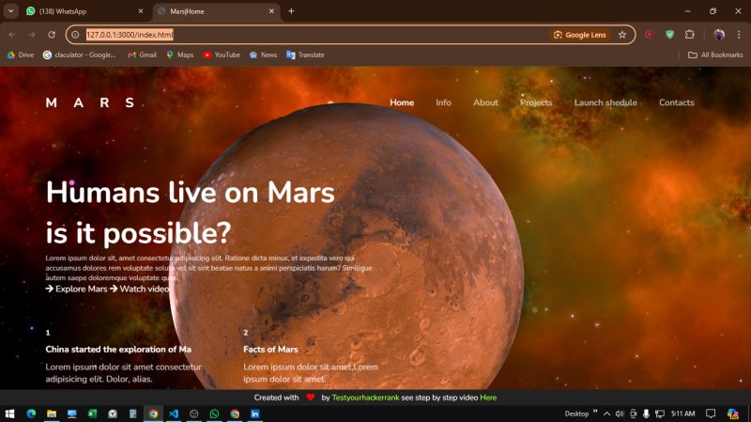Launch Microsoft Edge from the taskbar
This screenshot has width=751, height=422.
pyautogui.click(x=31, y=414)
